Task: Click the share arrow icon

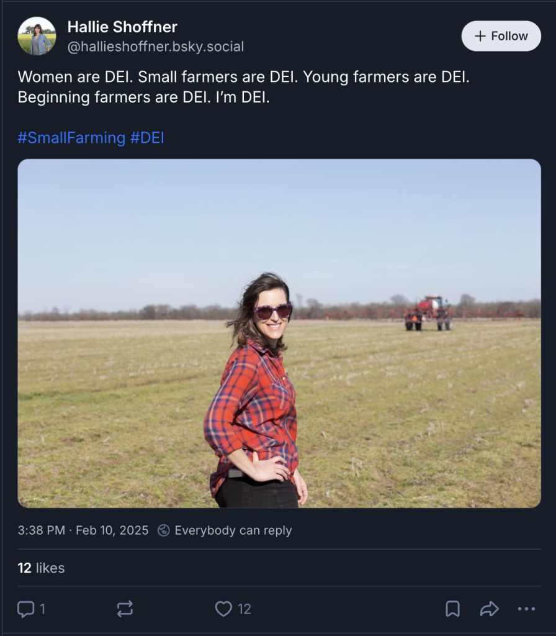Action: pyautogui.click(x=490, y=609)
